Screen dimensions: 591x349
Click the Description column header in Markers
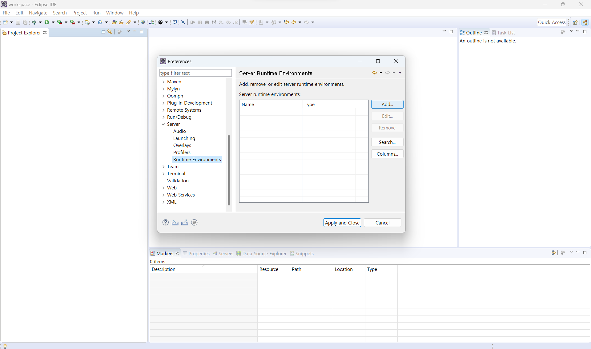click(203, 269)
